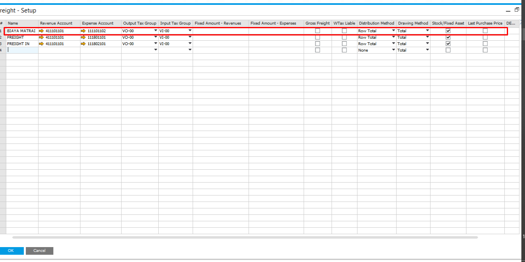Toggle WTax Liable on the FREIGHT row
525x262 pixels.
pos(344,37)
